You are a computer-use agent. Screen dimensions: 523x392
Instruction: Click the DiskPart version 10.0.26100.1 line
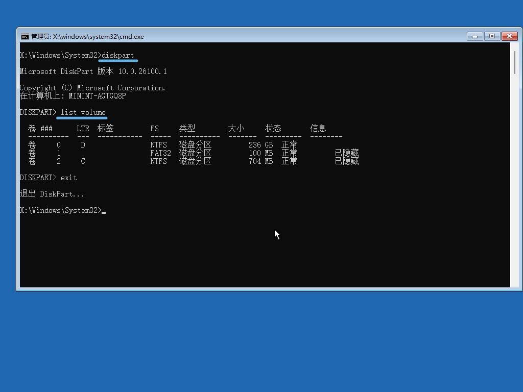pyautogui.click(x=93, y=71)
